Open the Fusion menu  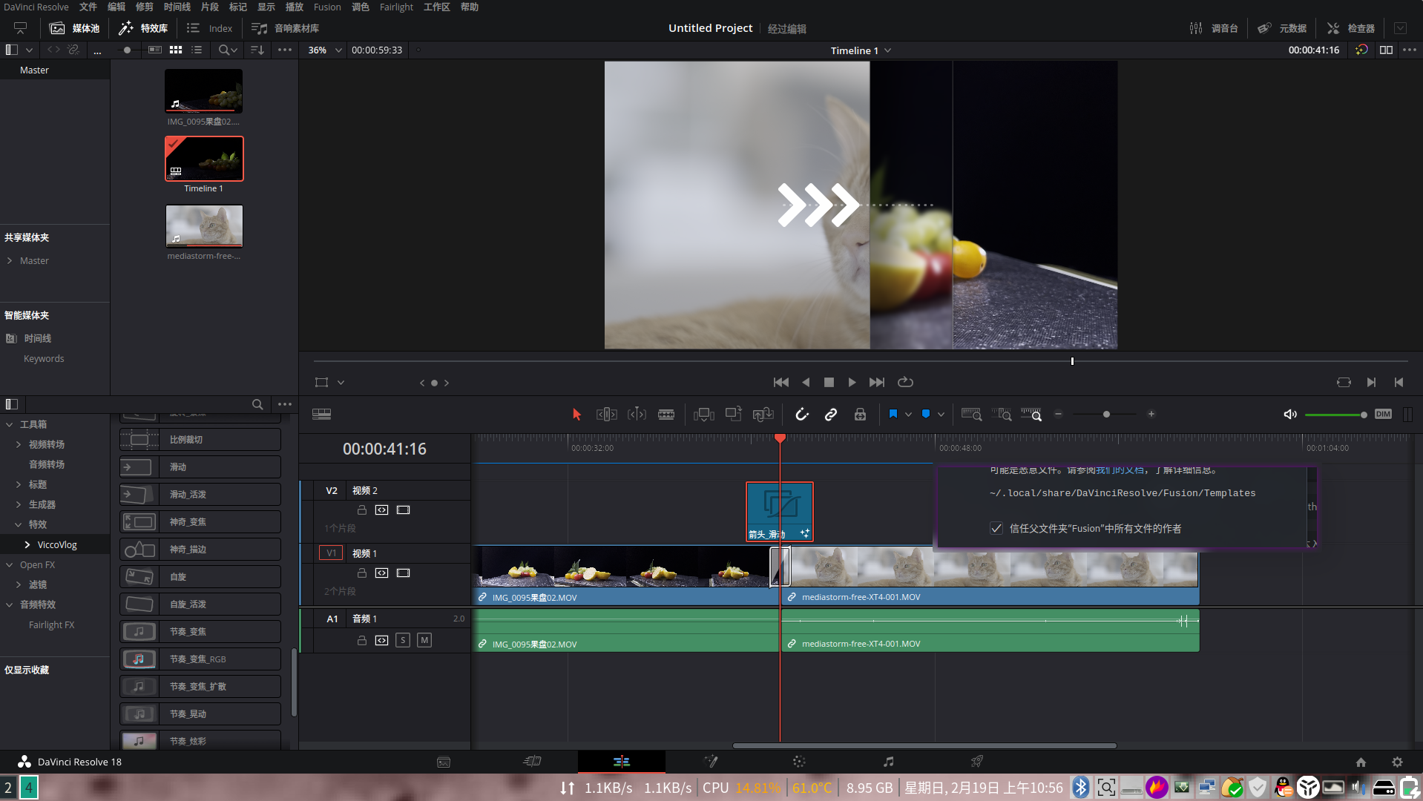(x=327, y=7)
